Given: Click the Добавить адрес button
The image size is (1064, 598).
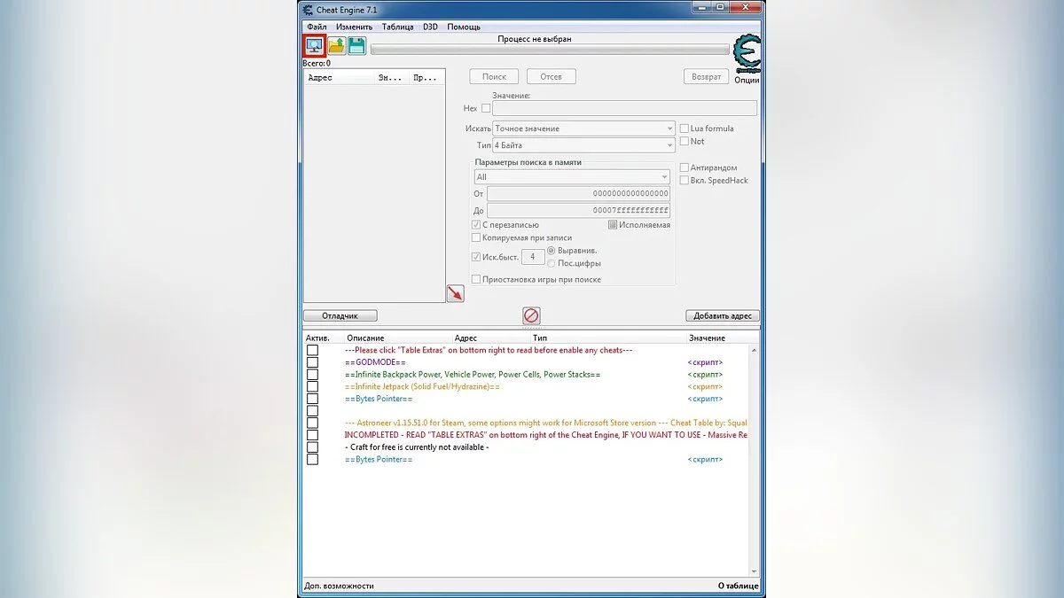Looking at the screenshot, I should tap(722, 315).
